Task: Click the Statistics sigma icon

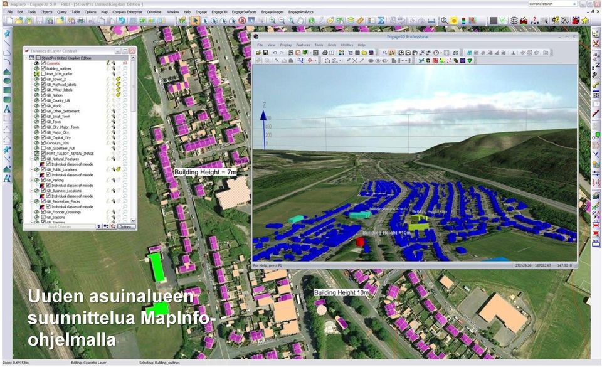Action: coord(381,21)
